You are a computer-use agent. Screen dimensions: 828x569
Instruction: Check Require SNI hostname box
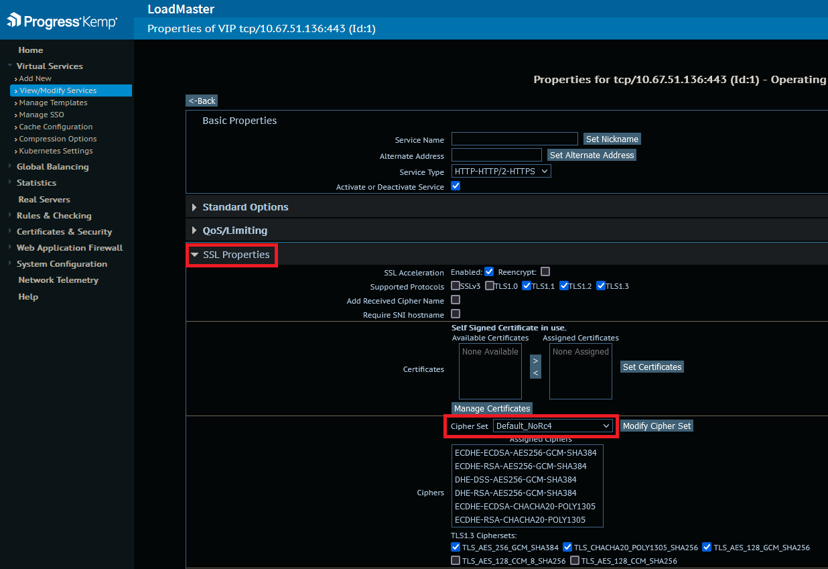click(456, 314)
